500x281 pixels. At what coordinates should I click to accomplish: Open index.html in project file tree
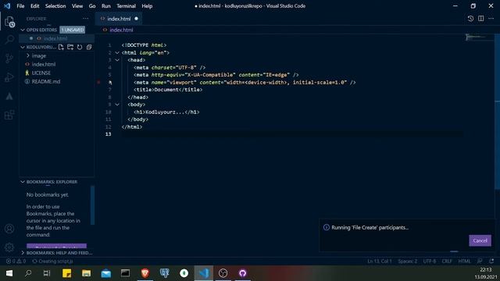56,64
